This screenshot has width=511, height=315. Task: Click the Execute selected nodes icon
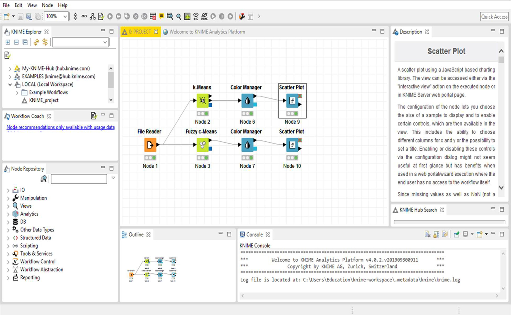(x=110, y=16)
